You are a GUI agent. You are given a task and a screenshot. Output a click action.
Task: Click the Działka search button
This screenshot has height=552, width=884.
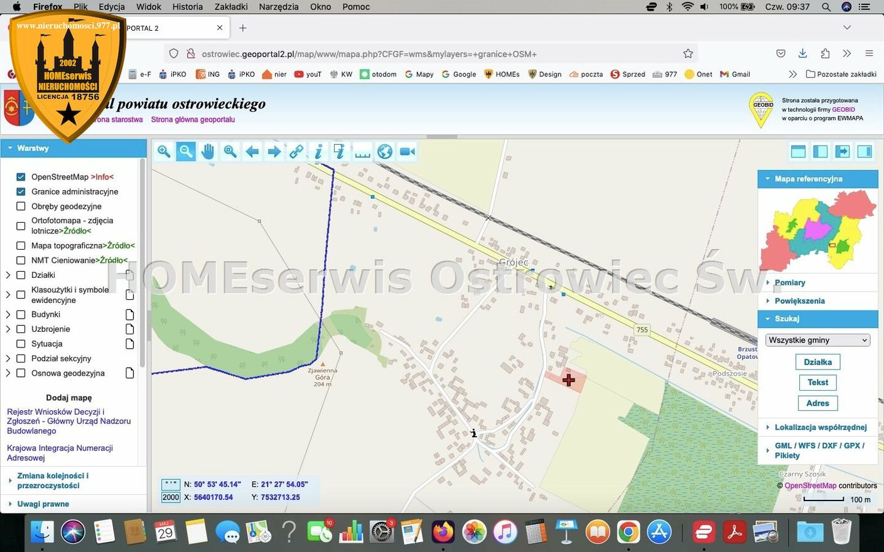[817, 362]
